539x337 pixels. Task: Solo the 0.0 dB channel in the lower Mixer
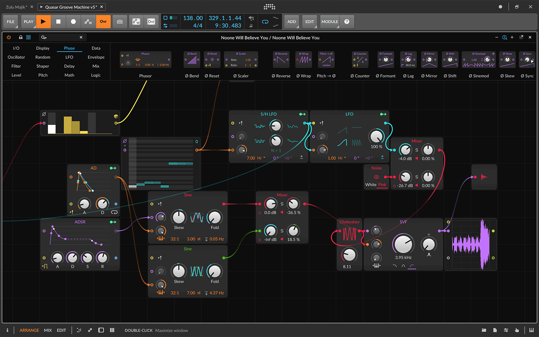[282, 204]
